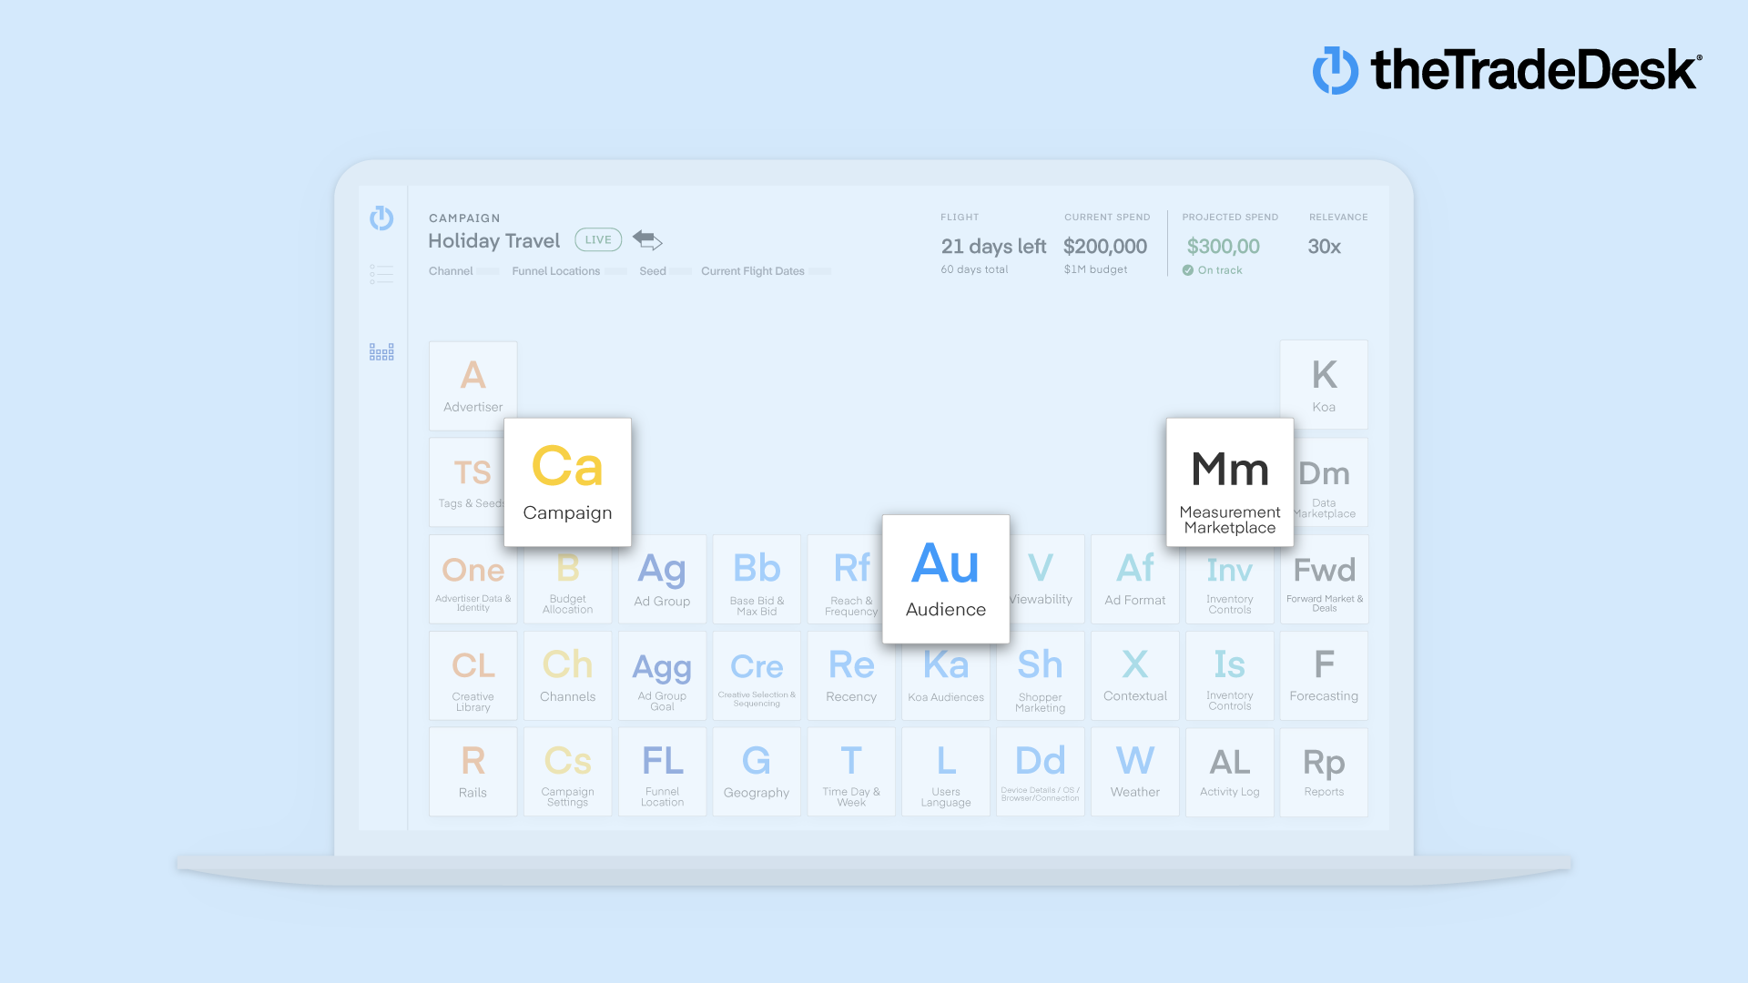Click the $300,00 projected spend value

pos(1223,247)
